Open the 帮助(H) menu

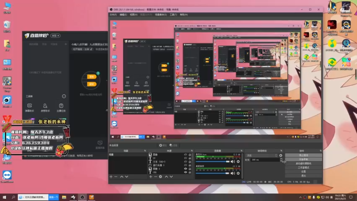[184, 15]
